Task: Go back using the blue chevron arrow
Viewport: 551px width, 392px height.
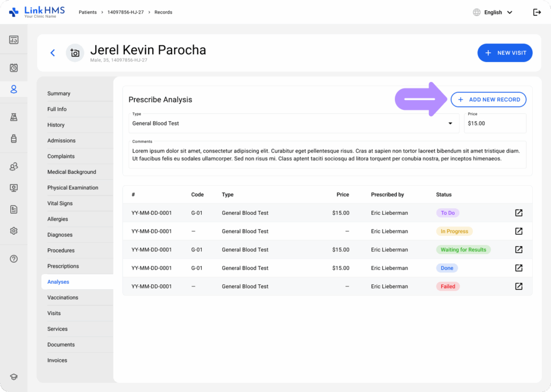Action: click(53, 53)
